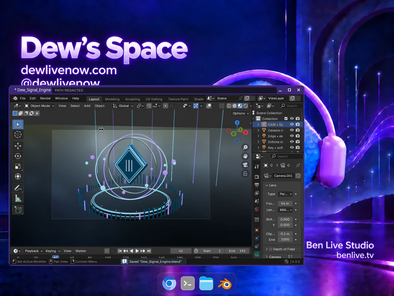394x296 pixels.
Task: Open the Render properties tab
Action: point(257,177)
